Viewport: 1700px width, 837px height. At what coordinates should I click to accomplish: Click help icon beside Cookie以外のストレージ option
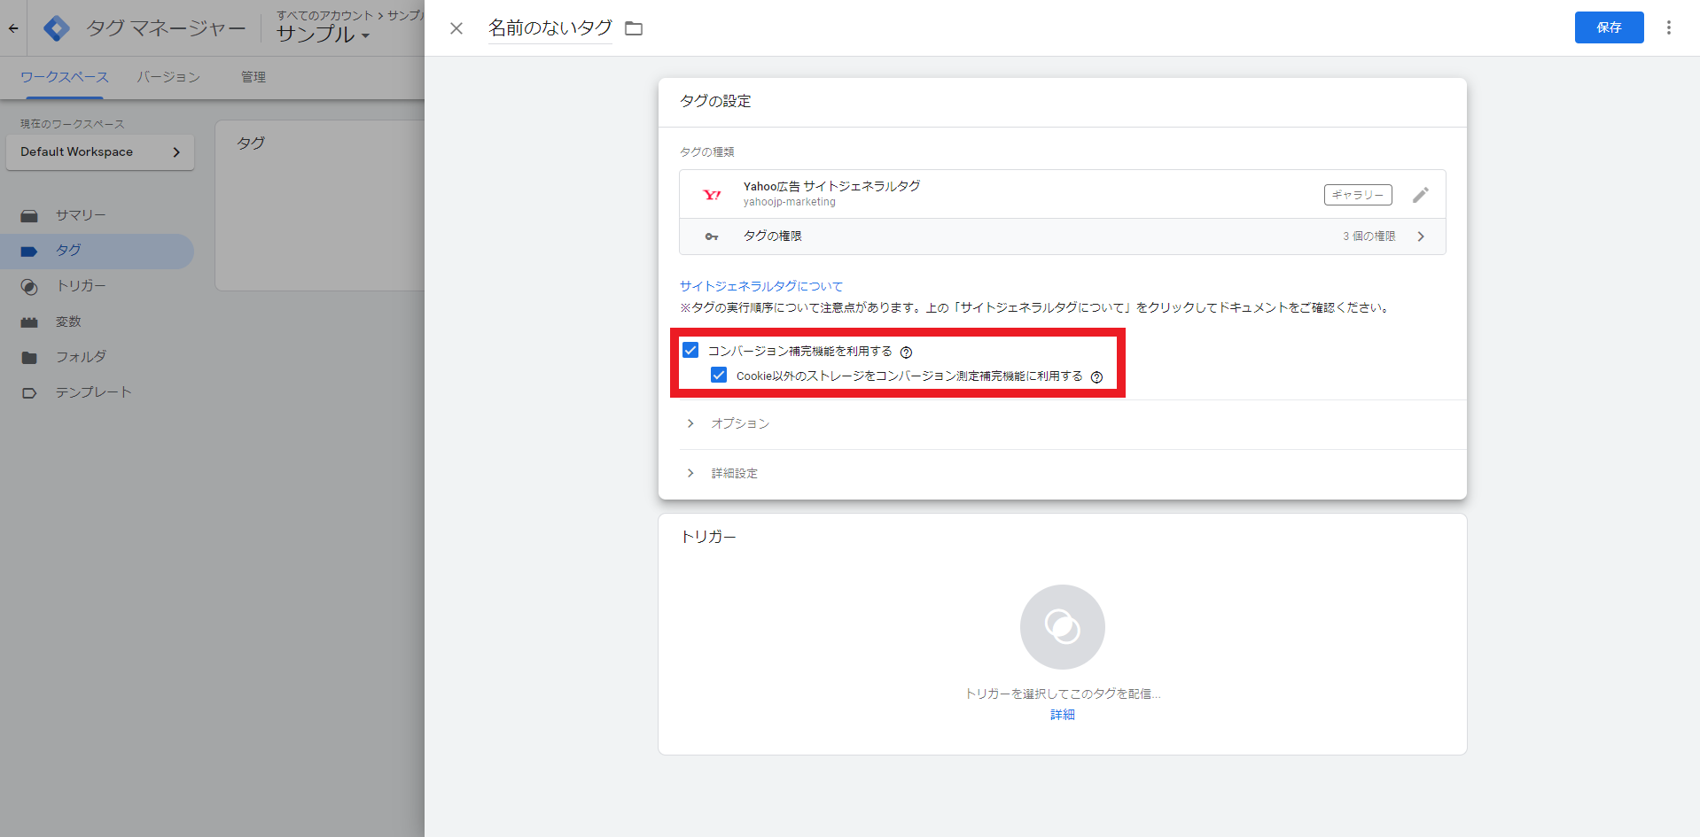(1096, 377)
